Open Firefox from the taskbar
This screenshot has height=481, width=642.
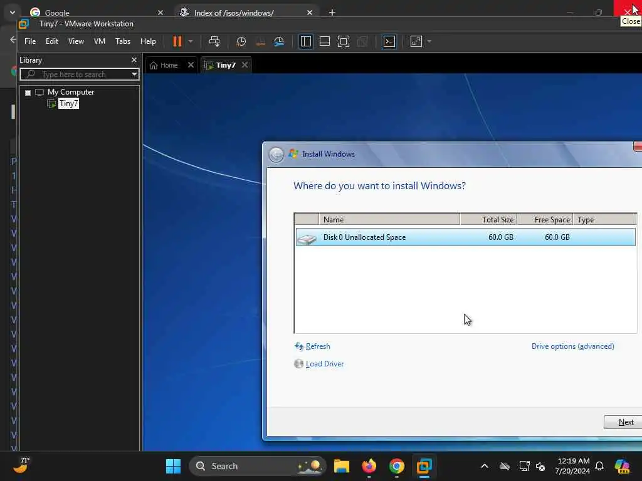click(x=369, y=466)
